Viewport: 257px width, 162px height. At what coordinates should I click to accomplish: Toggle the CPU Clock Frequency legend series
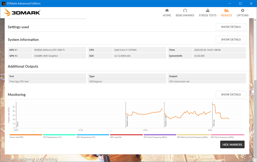[160, 136]
